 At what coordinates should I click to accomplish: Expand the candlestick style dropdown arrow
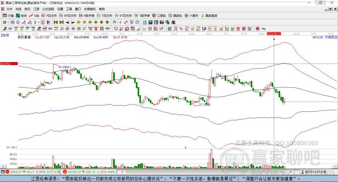click(x=39, y=22)
